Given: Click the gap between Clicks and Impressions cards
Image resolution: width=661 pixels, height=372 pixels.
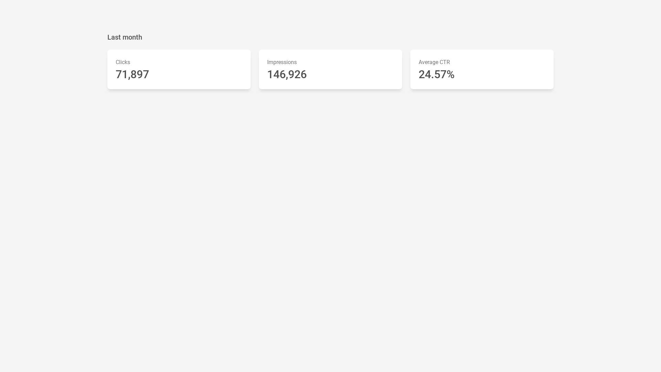Looking at the screenshot, I should pos(255,70).
